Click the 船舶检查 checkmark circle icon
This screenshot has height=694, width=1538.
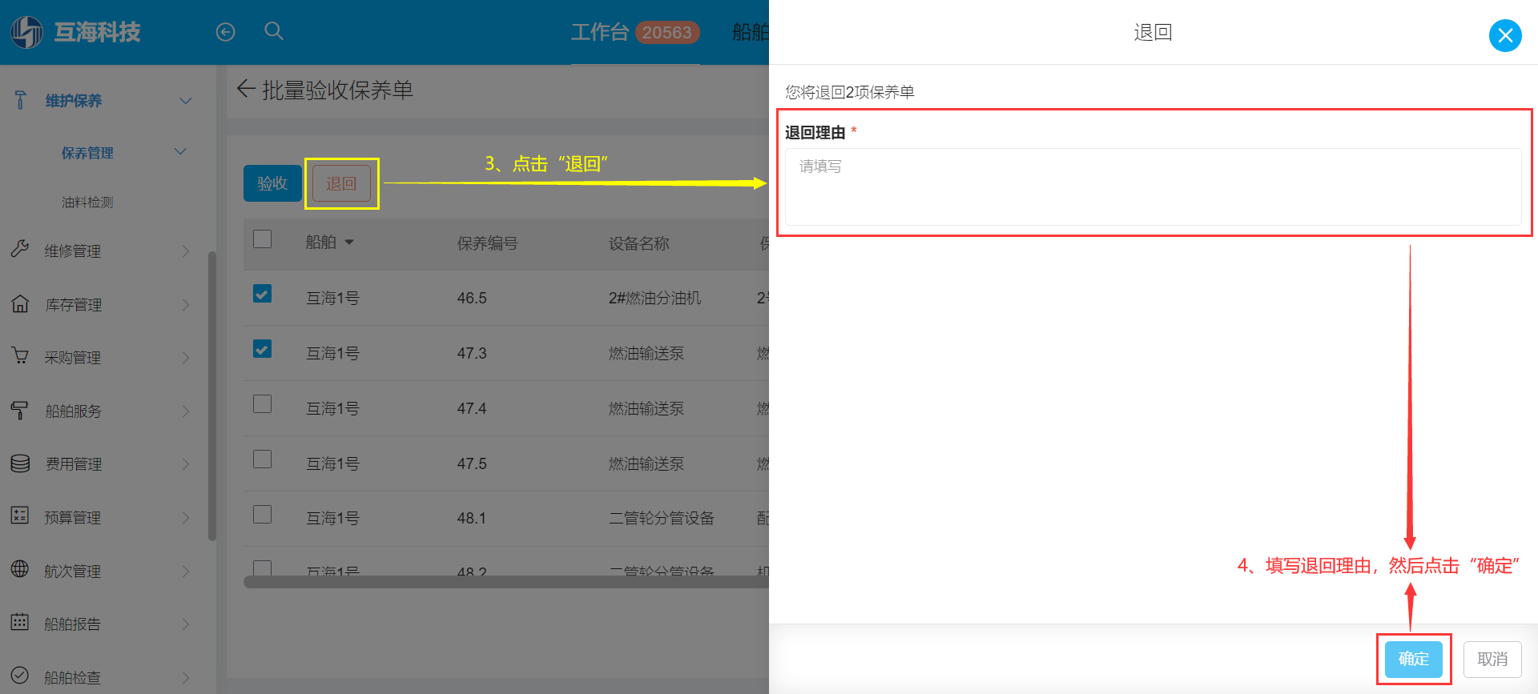point(20,676)
